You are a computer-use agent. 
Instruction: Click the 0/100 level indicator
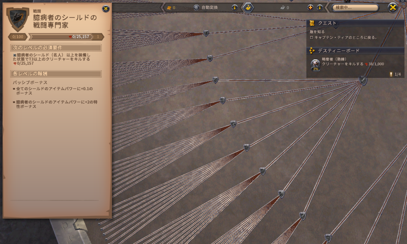[18, 37]
